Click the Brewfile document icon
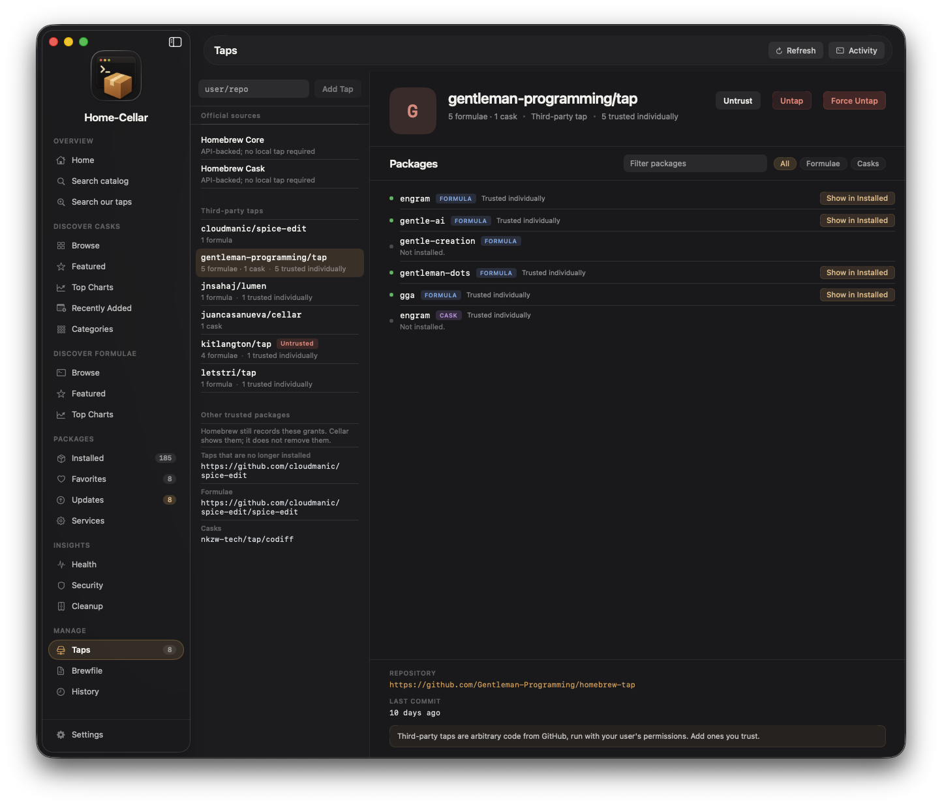Viewport: 942px width, 806px height. click(x=61, y=671)
